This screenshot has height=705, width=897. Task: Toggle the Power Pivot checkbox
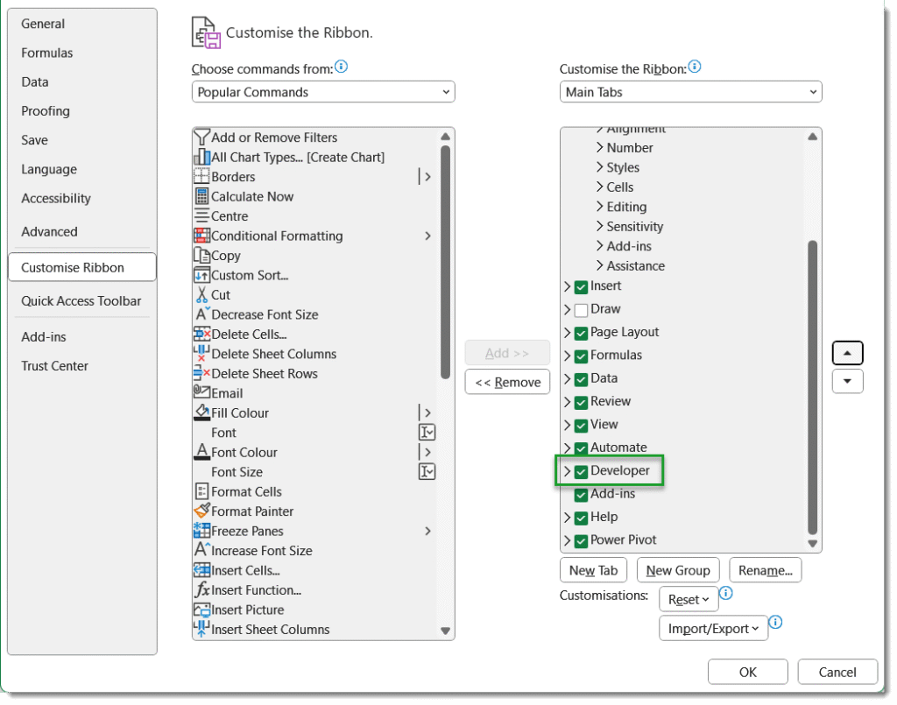click(x=581, y=540)
